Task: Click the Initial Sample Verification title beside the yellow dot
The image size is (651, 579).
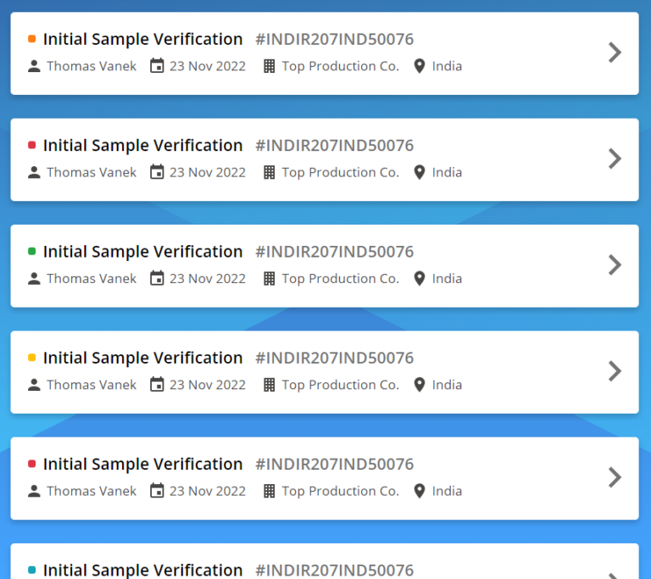Action: (x=142, y=358)
